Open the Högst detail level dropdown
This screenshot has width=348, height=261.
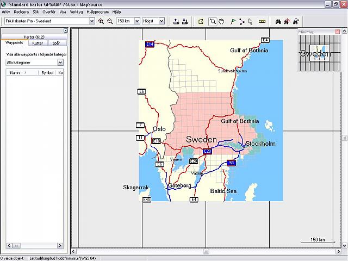tap(161, 21)
